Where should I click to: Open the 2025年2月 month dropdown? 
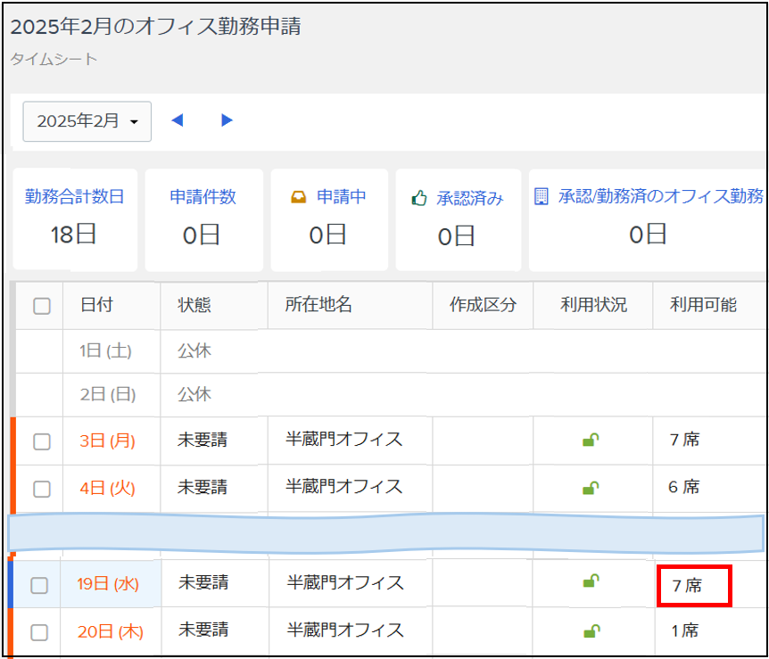point(87,121)
